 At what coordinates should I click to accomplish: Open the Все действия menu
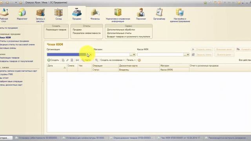245,60
